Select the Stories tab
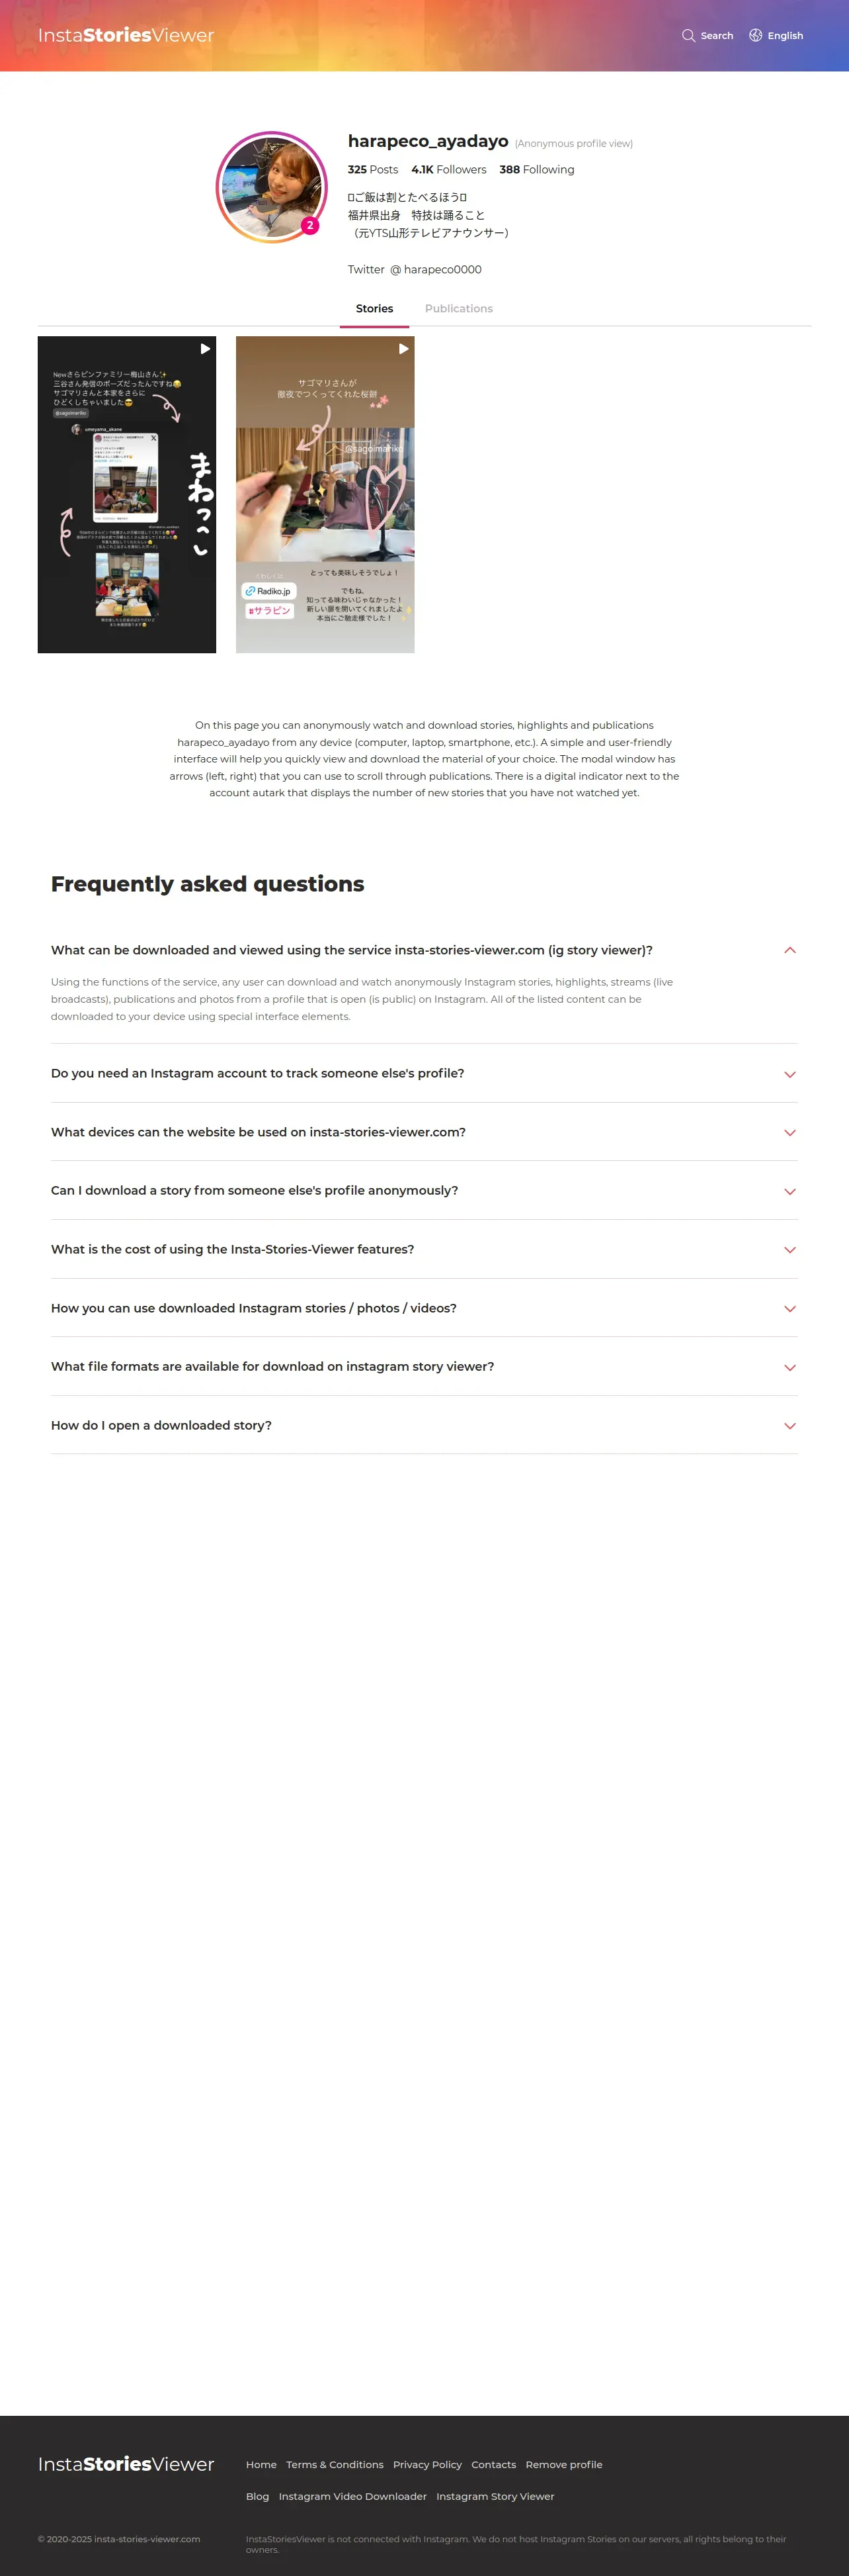 [374, 309]
